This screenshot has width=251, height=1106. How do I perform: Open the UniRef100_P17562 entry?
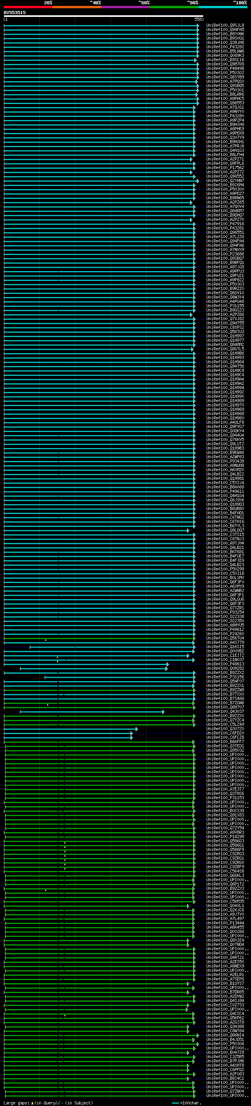coord(225,168)
